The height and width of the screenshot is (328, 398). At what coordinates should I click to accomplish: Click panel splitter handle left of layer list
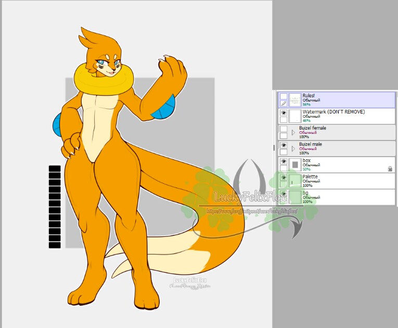click(x=274, y=148)
